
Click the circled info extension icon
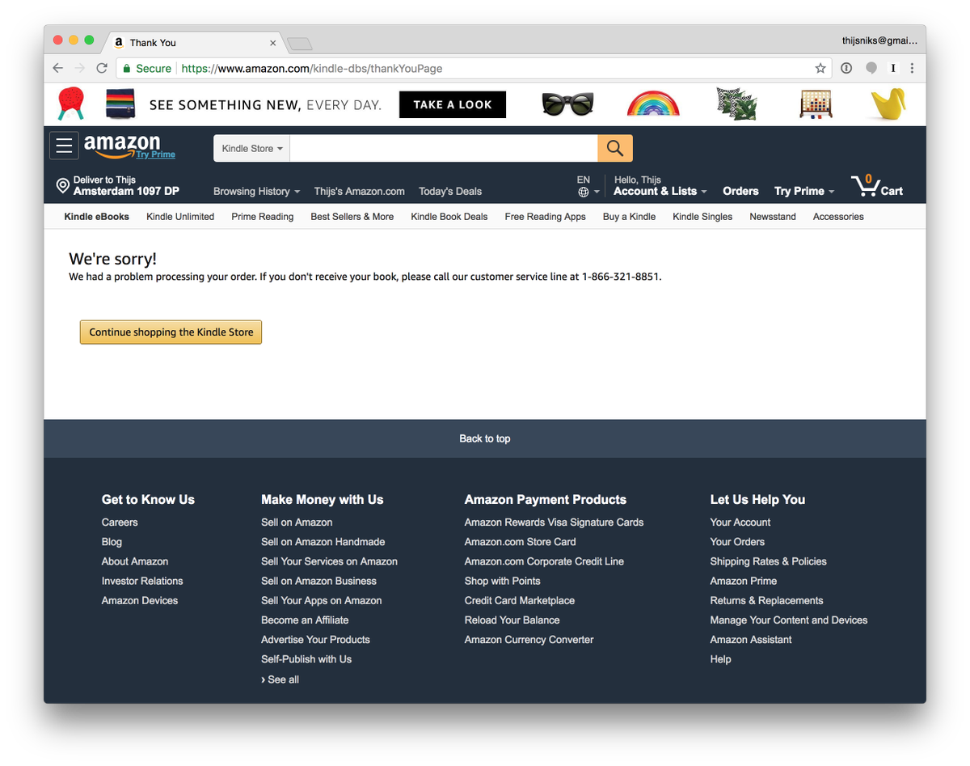pos(846,68)
